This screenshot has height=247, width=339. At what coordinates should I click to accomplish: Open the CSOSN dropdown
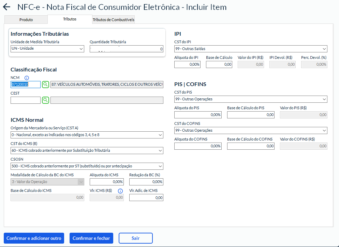point(87,166)
